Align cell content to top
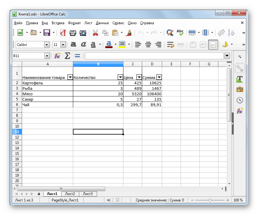The height and width of the screenshot is (215, 258). tap(193, 44)
